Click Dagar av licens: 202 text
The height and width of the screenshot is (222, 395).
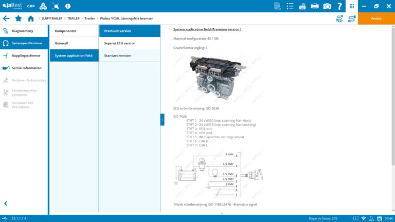[x=323, y=218]
